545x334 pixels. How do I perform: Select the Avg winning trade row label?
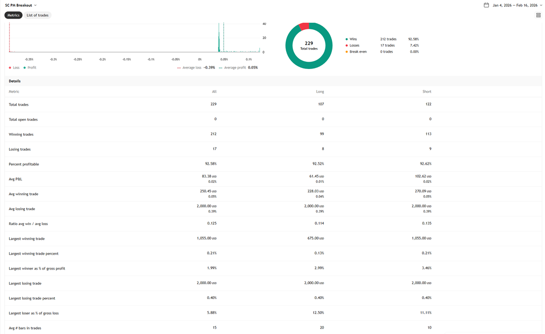click(24, 194)
